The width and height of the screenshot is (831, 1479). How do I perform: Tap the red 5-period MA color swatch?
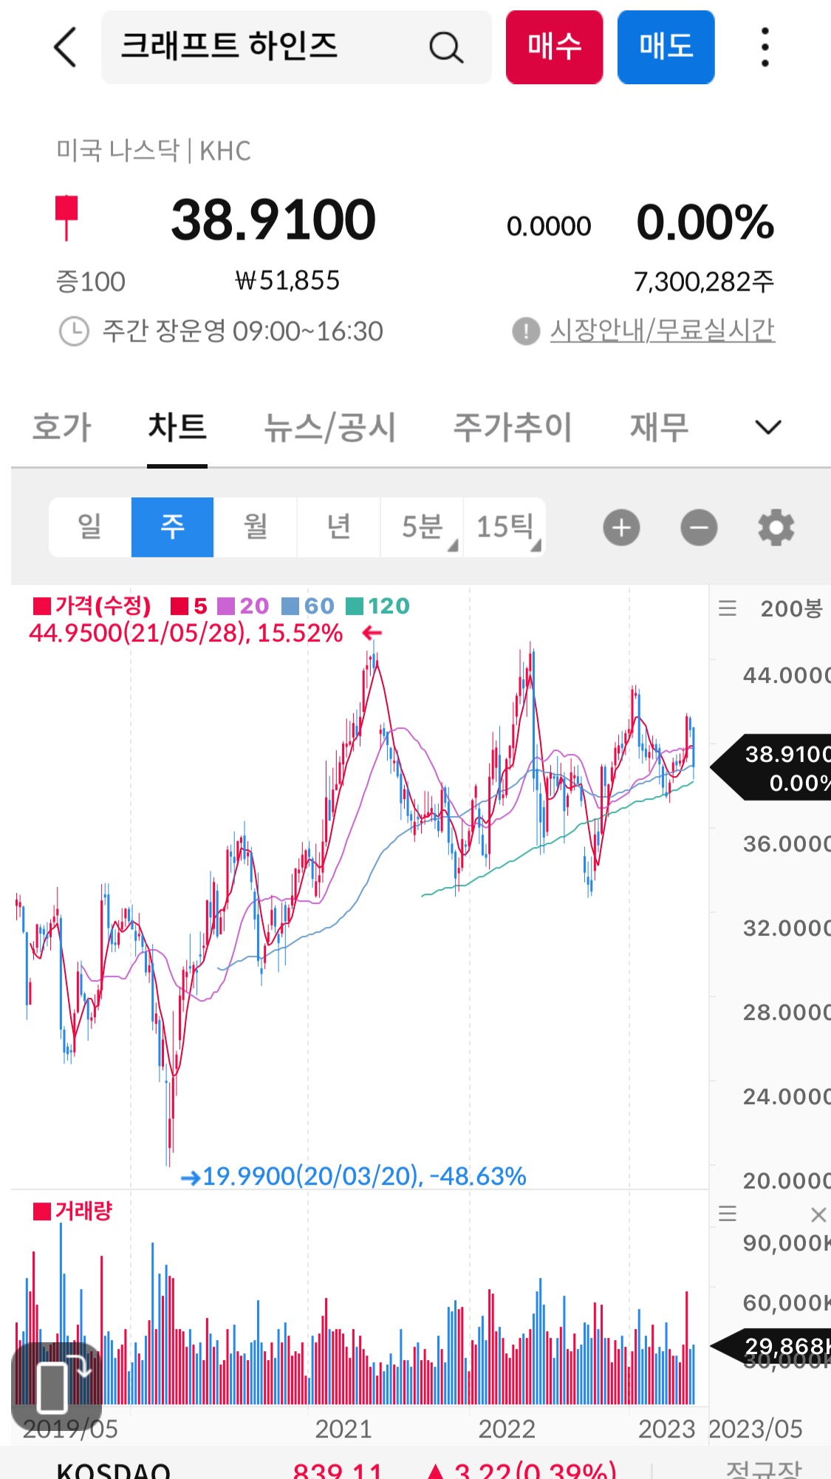[178, 605]
